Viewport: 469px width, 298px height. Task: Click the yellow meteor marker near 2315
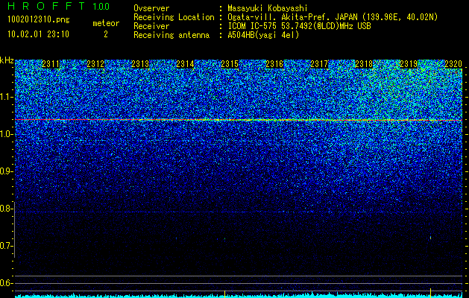click(x=224, y=294)
